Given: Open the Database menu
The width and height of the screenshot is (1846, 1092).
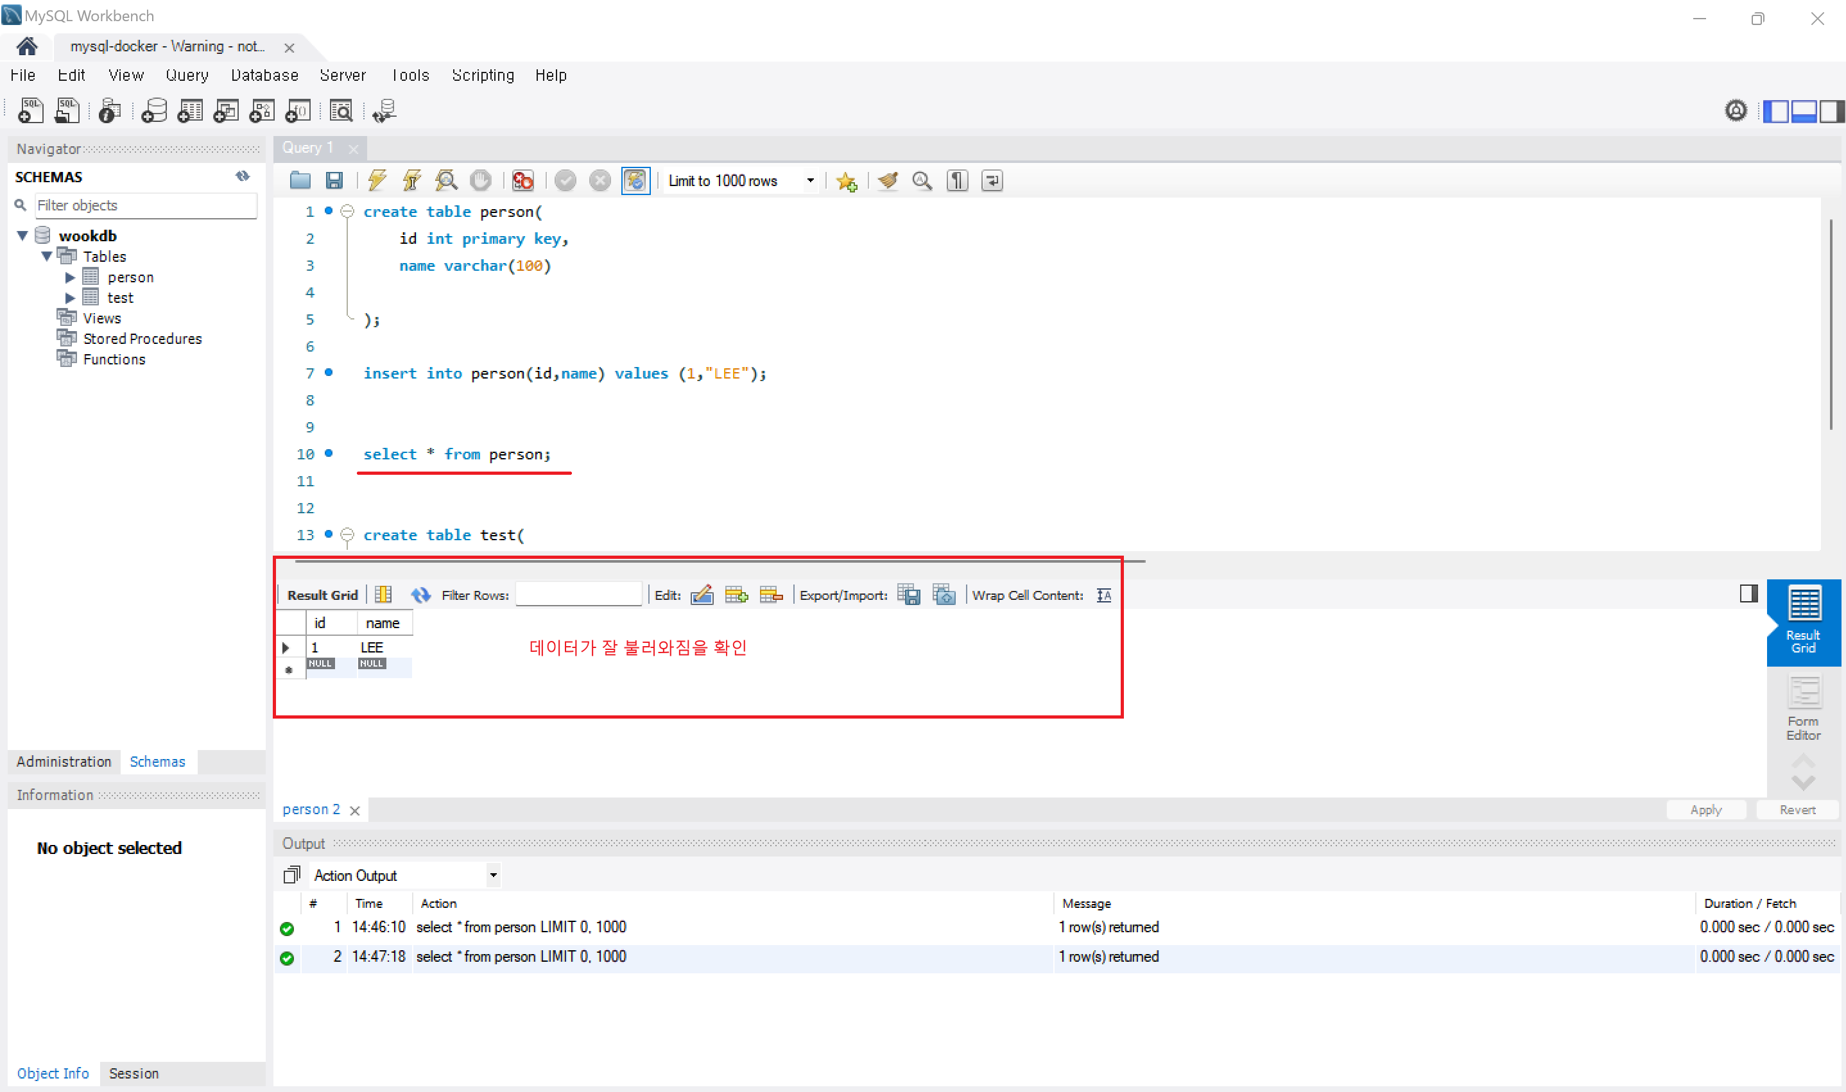Looking at the screenshot, I should 264,75.
